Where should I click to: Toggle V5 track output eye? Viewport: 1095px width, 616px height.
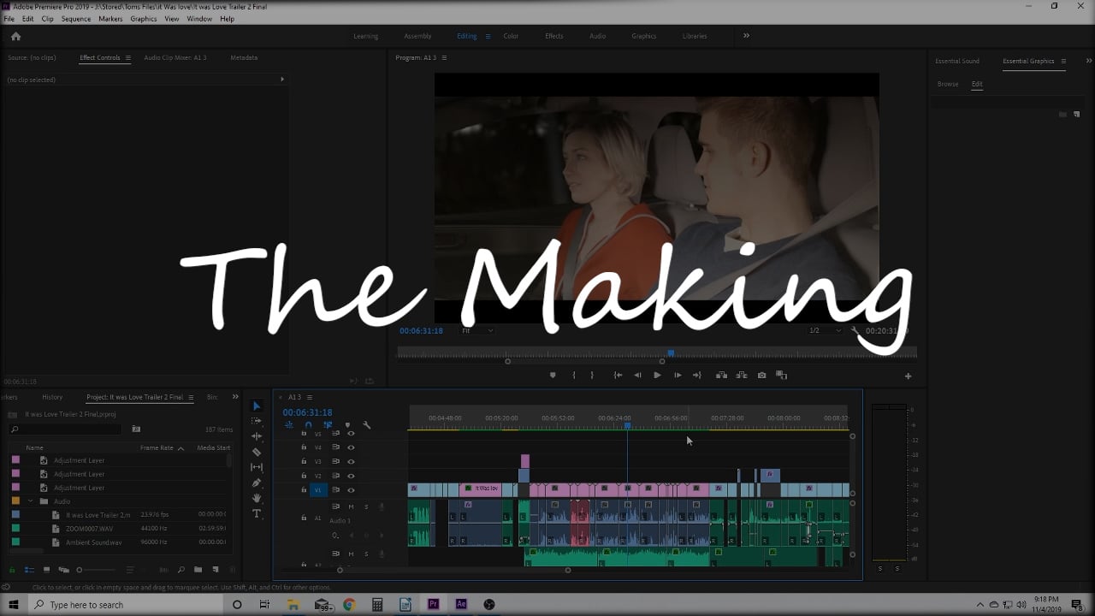351,434
